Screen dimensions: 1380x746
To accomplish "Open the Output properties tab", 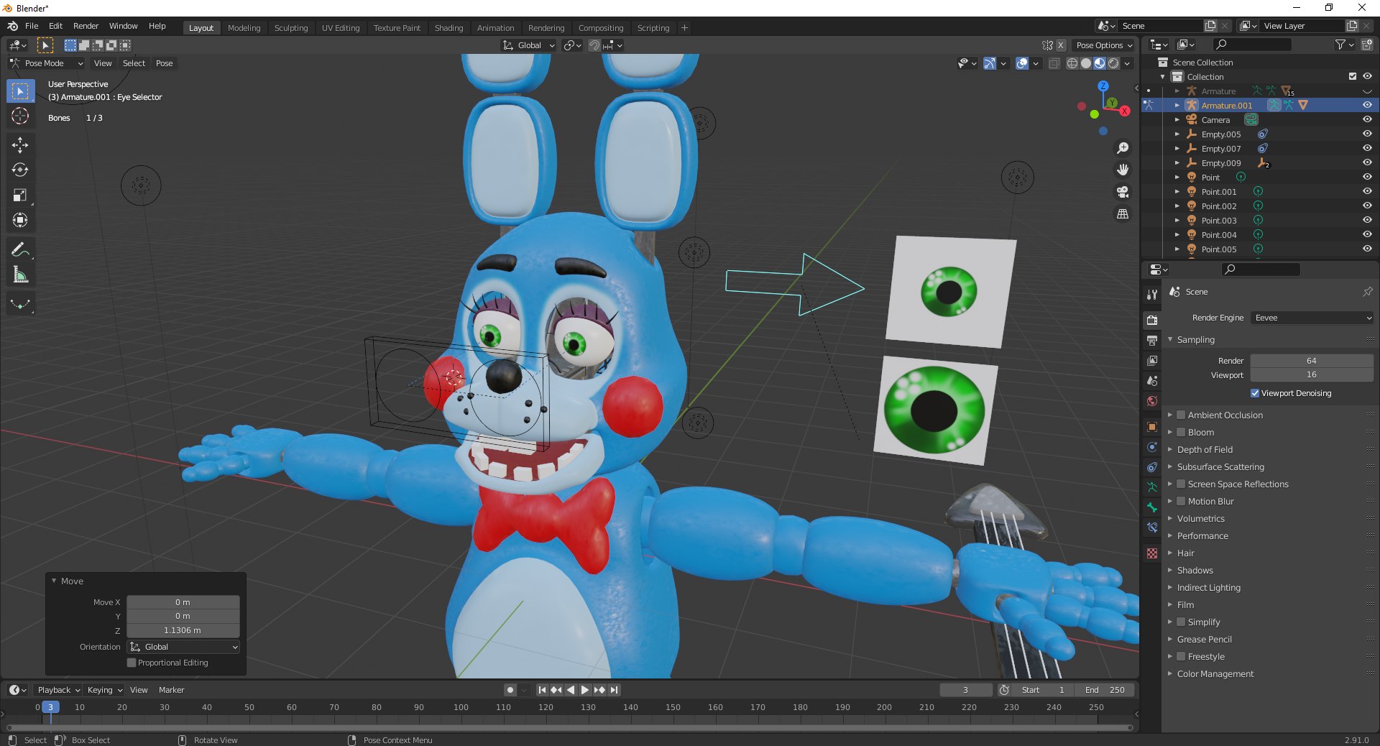I will [1152, 341].
